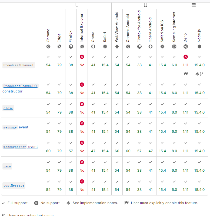Click the server platform icon in header
Image resolution: width=210 pixels, height=216 pixels.
194,5
